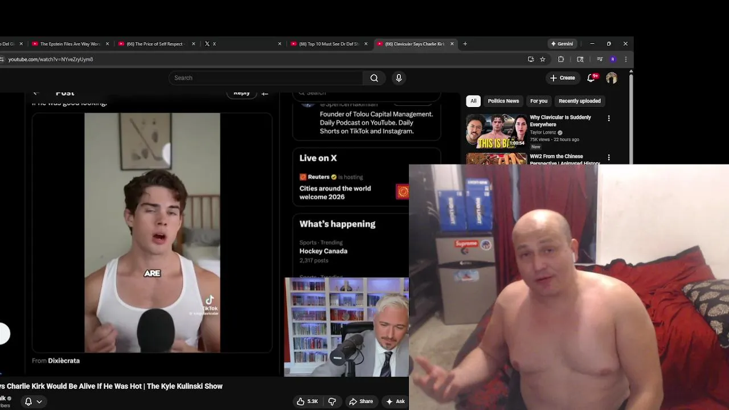The image size is (729, 410).
Task: Click the Dixiècrata source name
Action: click(x=64, y=360)
